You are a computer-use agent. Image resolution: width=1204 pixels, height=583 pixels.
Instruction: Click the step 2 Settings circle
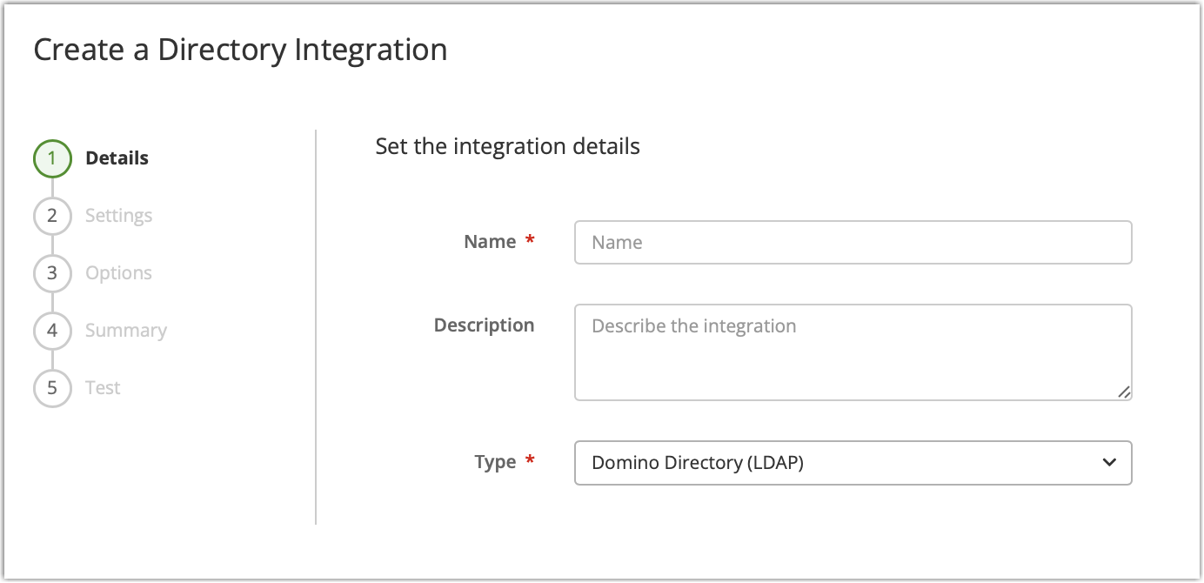[51, 215]
